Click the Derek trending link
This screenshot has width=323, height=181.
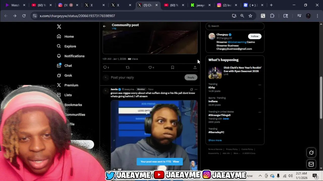[x=226, y=119]
